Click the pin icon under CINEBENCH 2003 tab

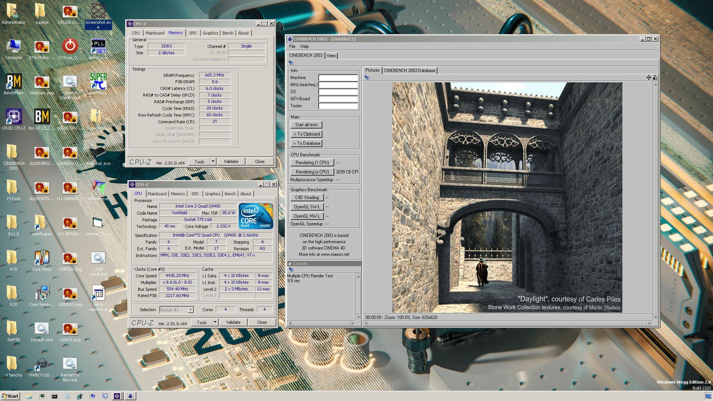(291, 63)
